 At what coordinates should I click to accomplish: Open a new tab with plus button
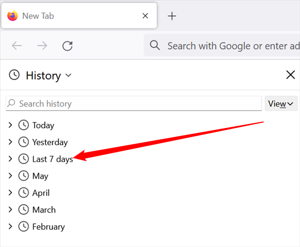pos(172,16)
